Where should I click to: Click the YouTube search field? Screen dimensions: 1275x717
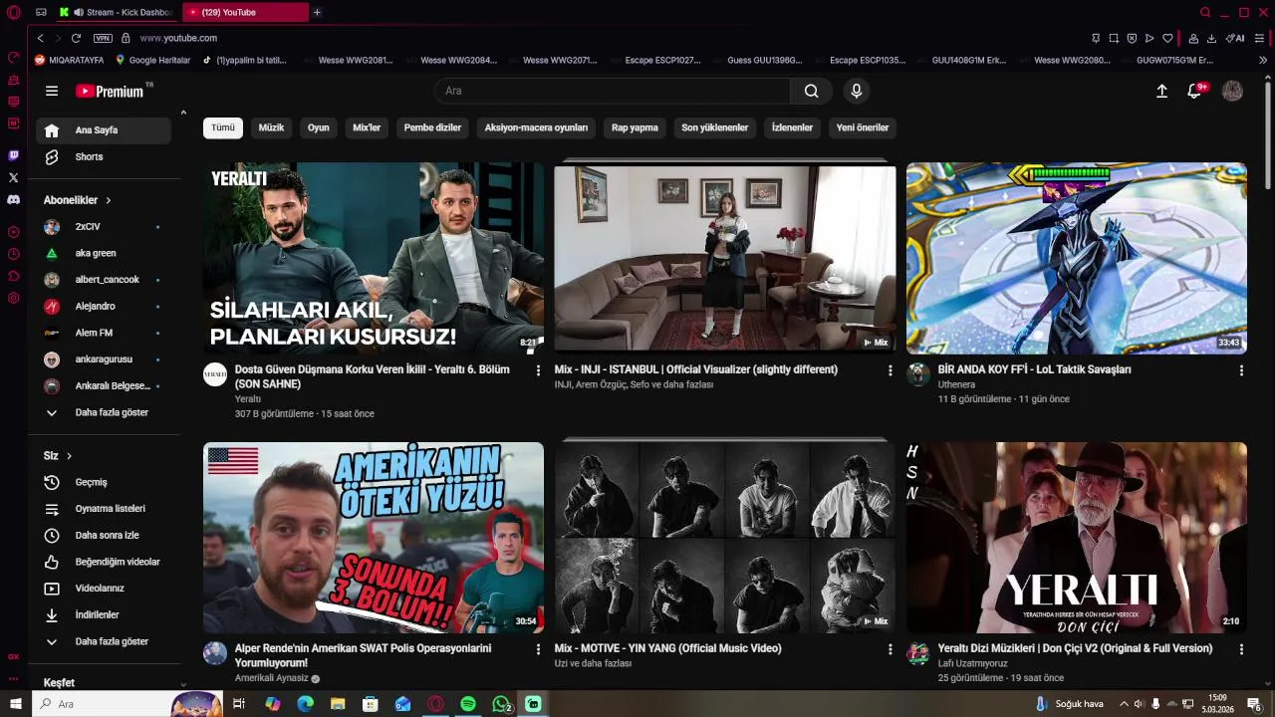tap(612, 91)
